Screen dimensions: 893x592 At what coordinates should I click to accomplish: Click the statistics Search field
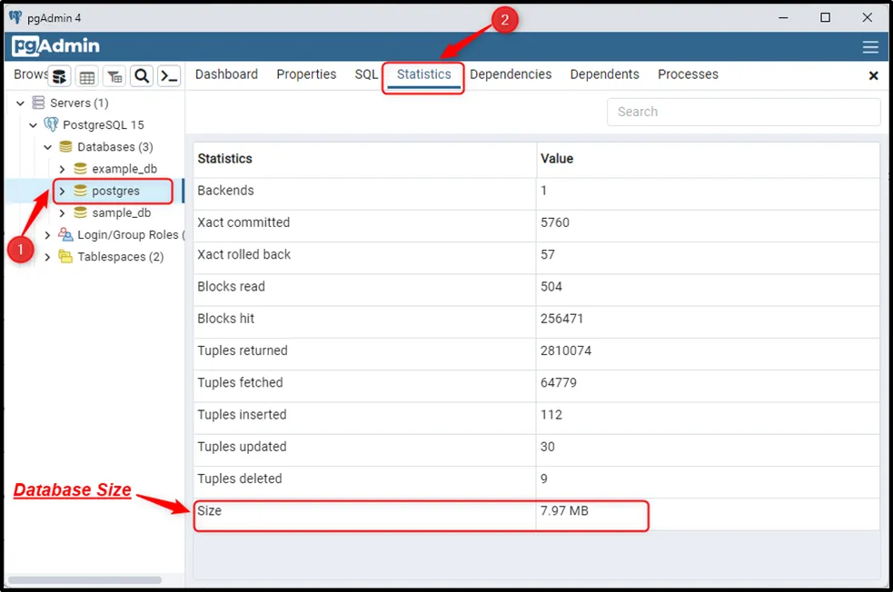point(743,112)
